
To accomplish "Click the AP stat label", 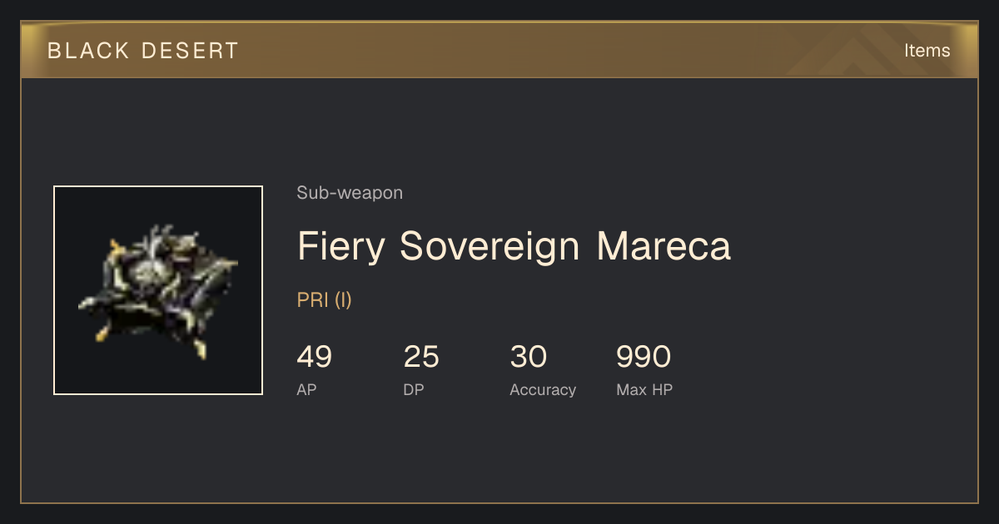I will (x=306, y=389).
